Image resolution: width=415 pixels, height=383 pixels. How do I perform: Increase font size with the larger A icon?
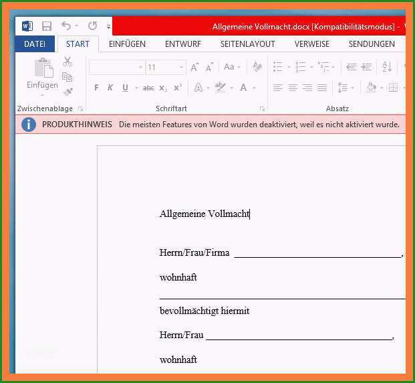[x=194, y=67]
